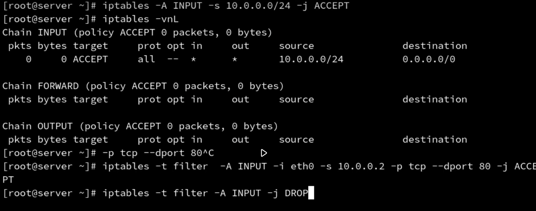Click the word DROP in the last command
Screen dimensions: 536x211
point(296,193)
